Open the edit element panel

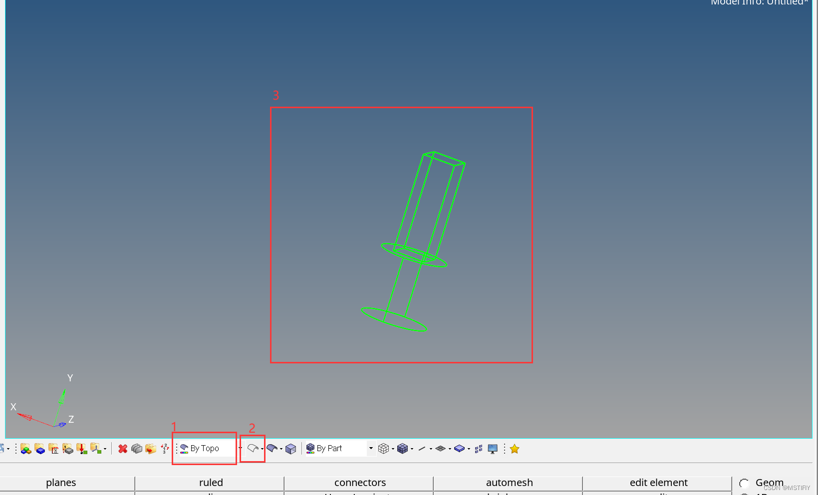(658, 483)
